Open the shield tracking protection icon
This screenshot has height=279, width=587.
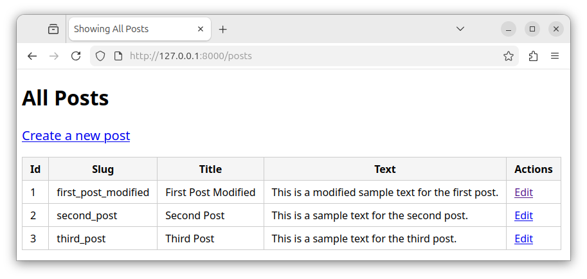[100, 56]
